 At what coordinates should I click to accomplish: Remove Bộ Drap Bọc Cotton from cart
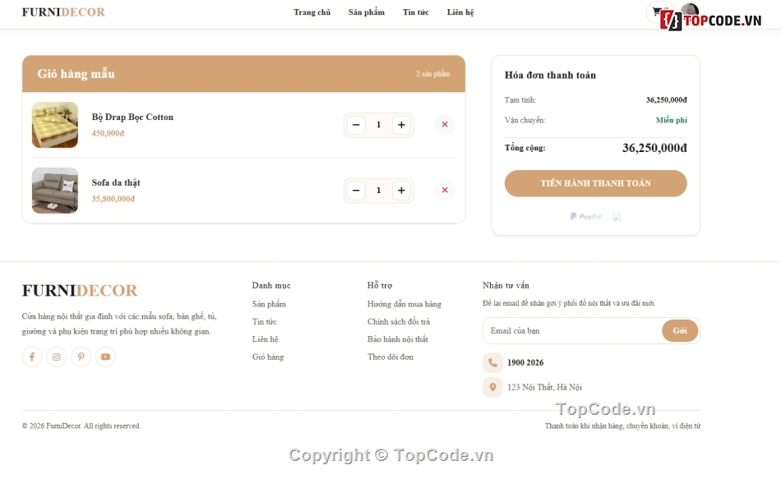445,125
